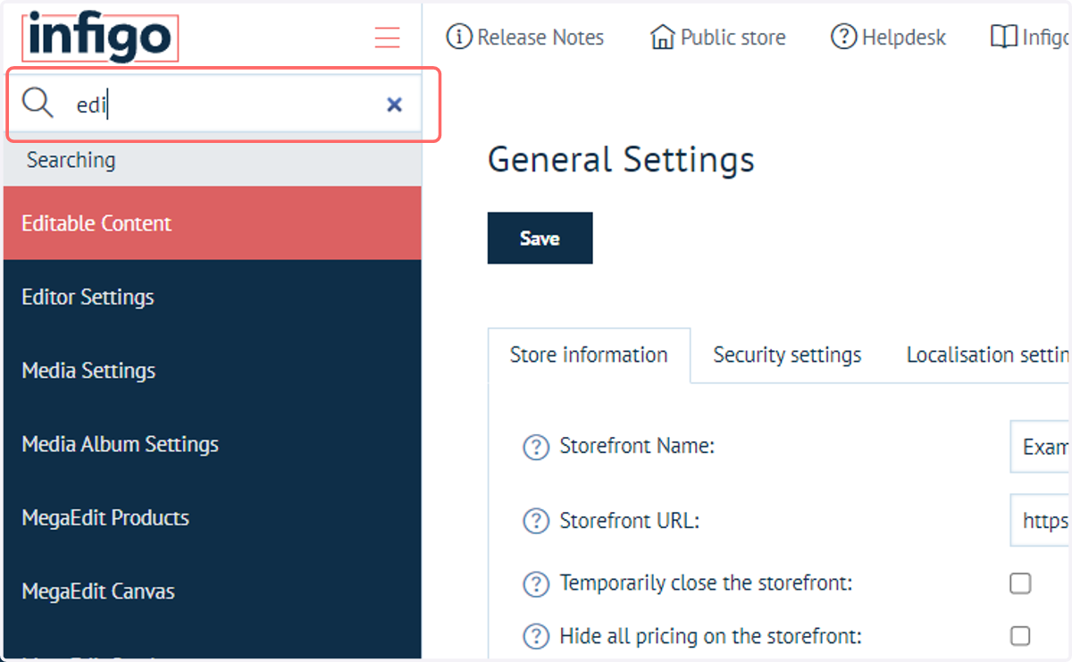This screenshot has width=1072, height=662.
Task: Click the Public store house icon
Action: [662, 38]
